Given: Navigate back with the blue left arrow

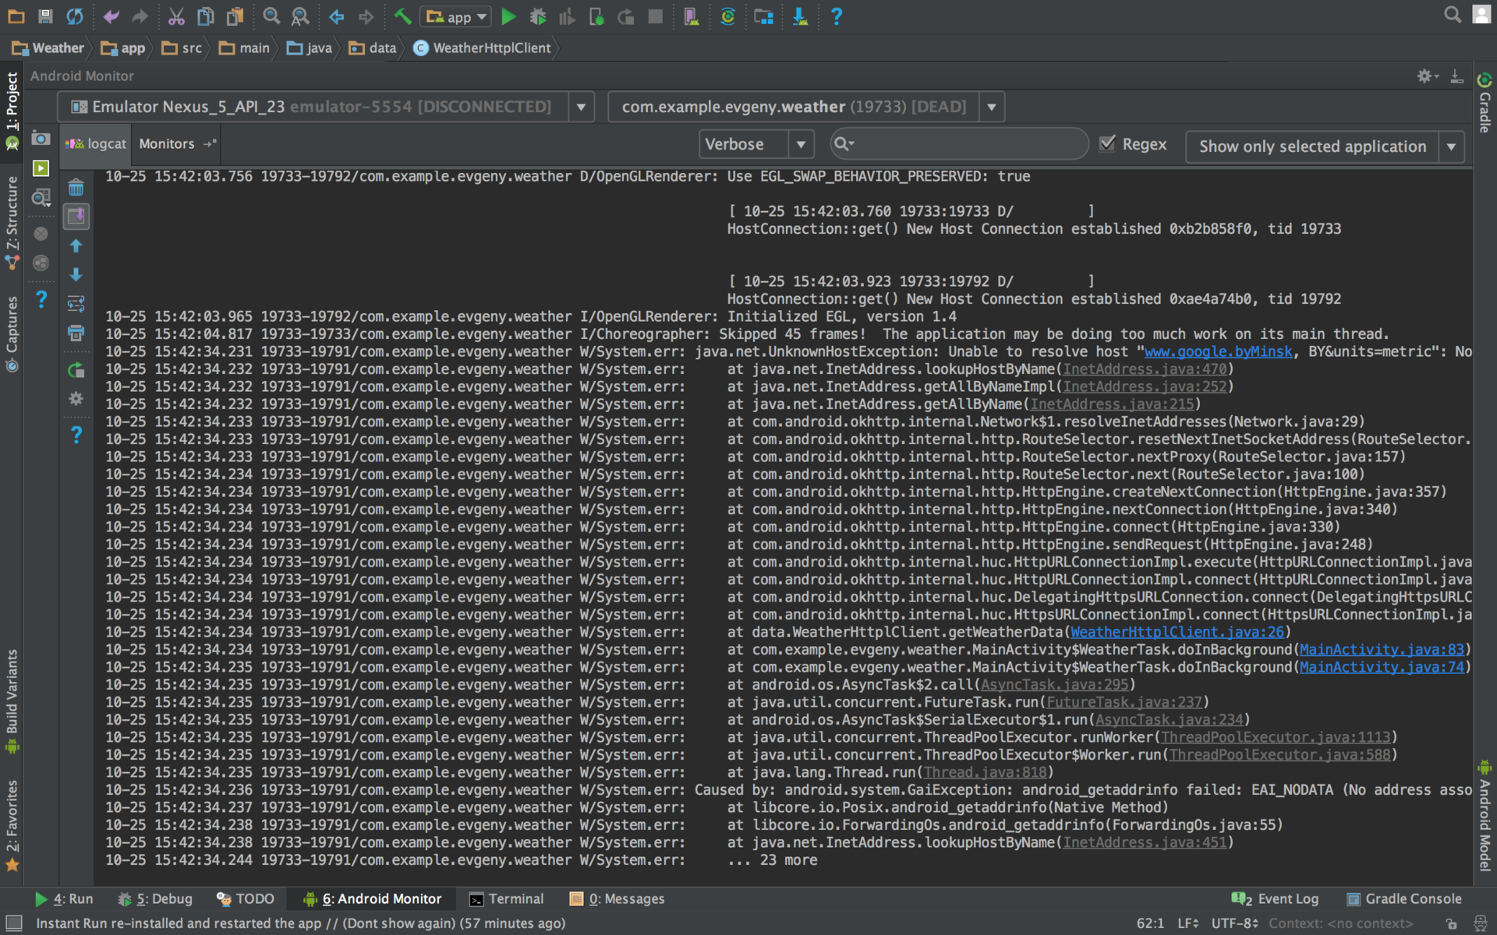Looking at the screenshot, I should (336, 16).
